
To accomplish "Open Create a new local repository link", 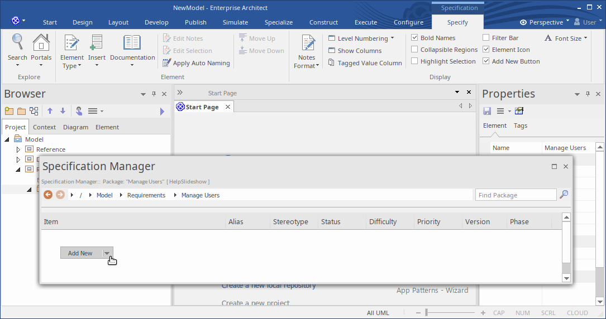I will pyautogui.click(x=269, y=286).
